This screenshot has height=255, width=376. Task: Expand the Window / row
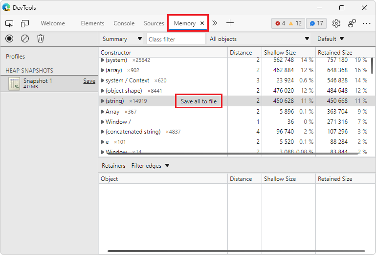(x=103, y=122)
